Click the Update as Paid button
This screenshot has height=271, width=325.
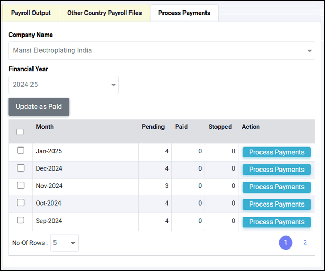[39, 107]
